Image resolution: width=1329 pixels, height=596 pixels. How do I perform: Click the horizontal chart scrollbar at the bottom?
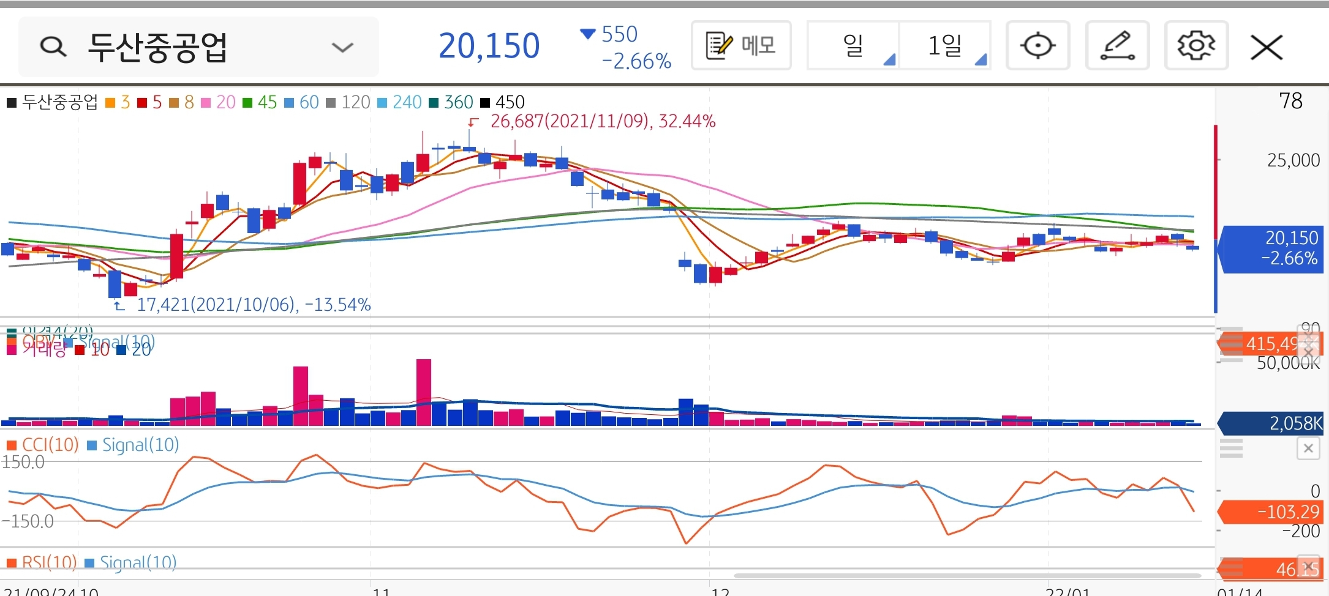tap(968, 576)
